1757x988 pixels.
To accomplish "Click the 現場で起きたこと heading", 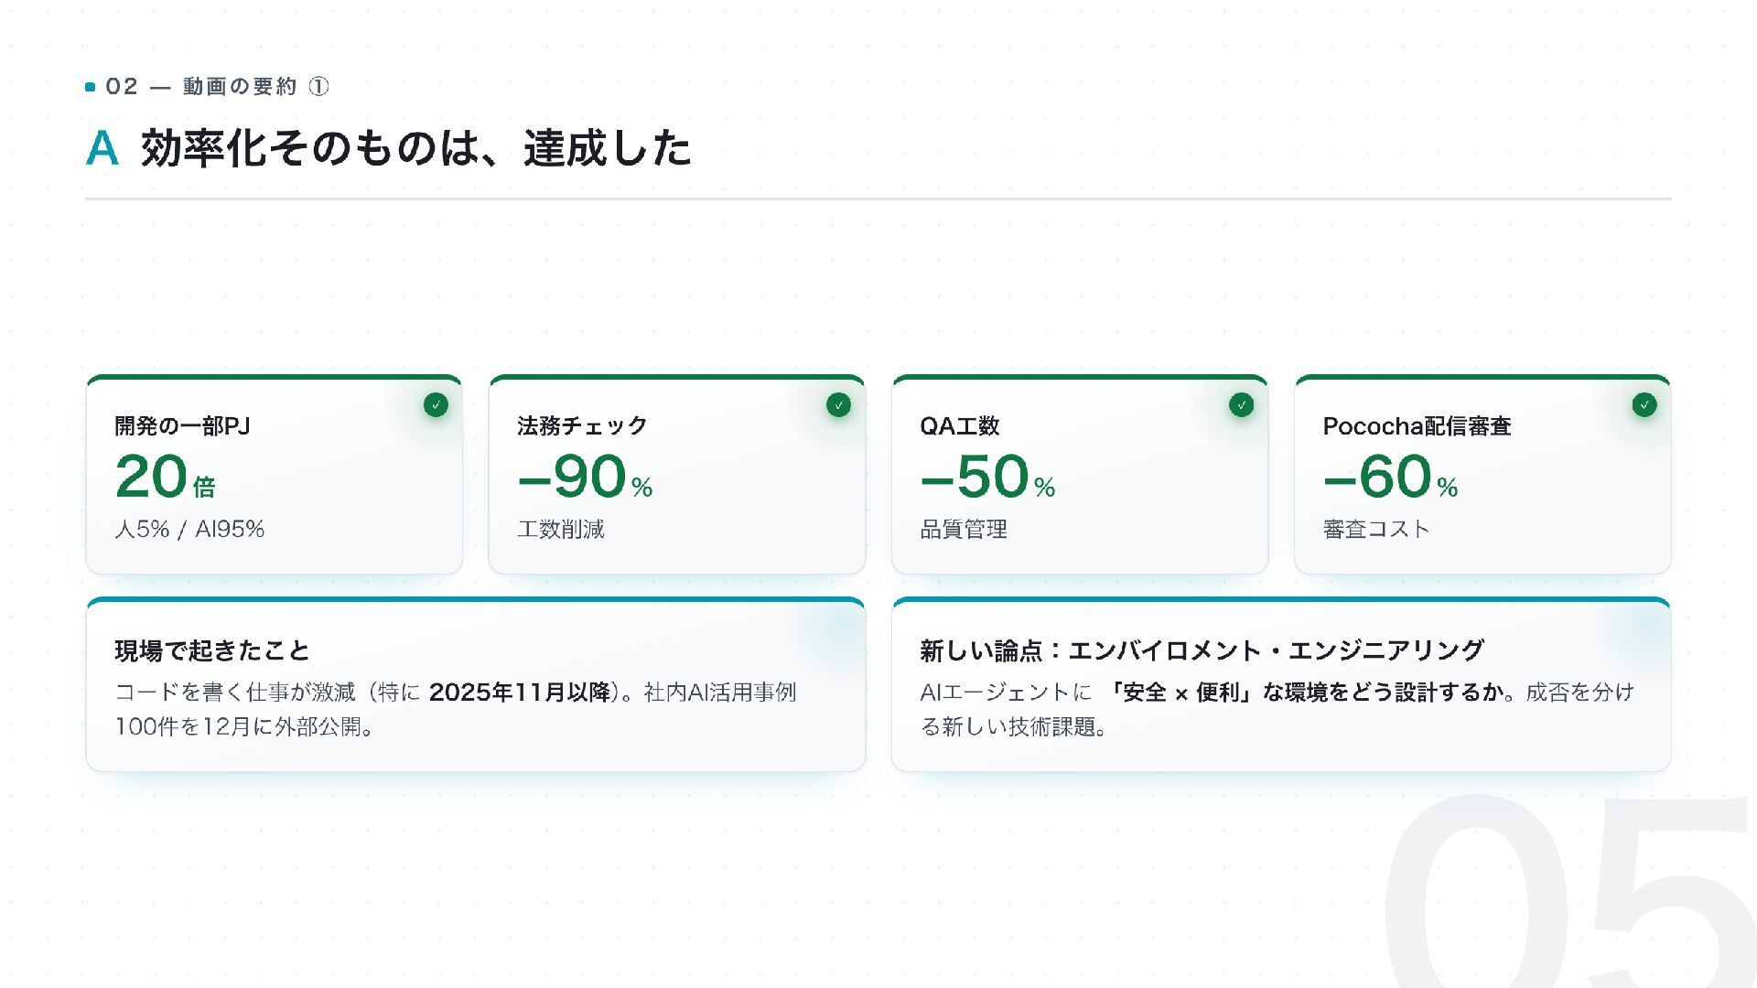I will [212, 650].
